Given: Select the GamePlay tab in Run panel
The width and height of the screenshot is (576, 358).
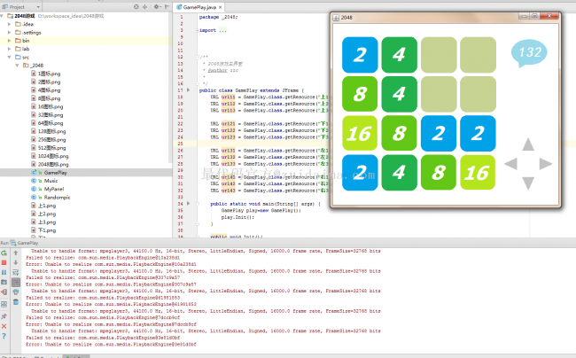Looking at the screenshot, I should [x=27, y=242].
